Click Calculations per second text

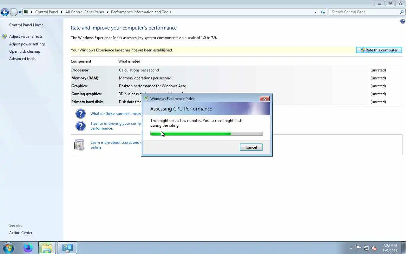(x=139, y=70)
